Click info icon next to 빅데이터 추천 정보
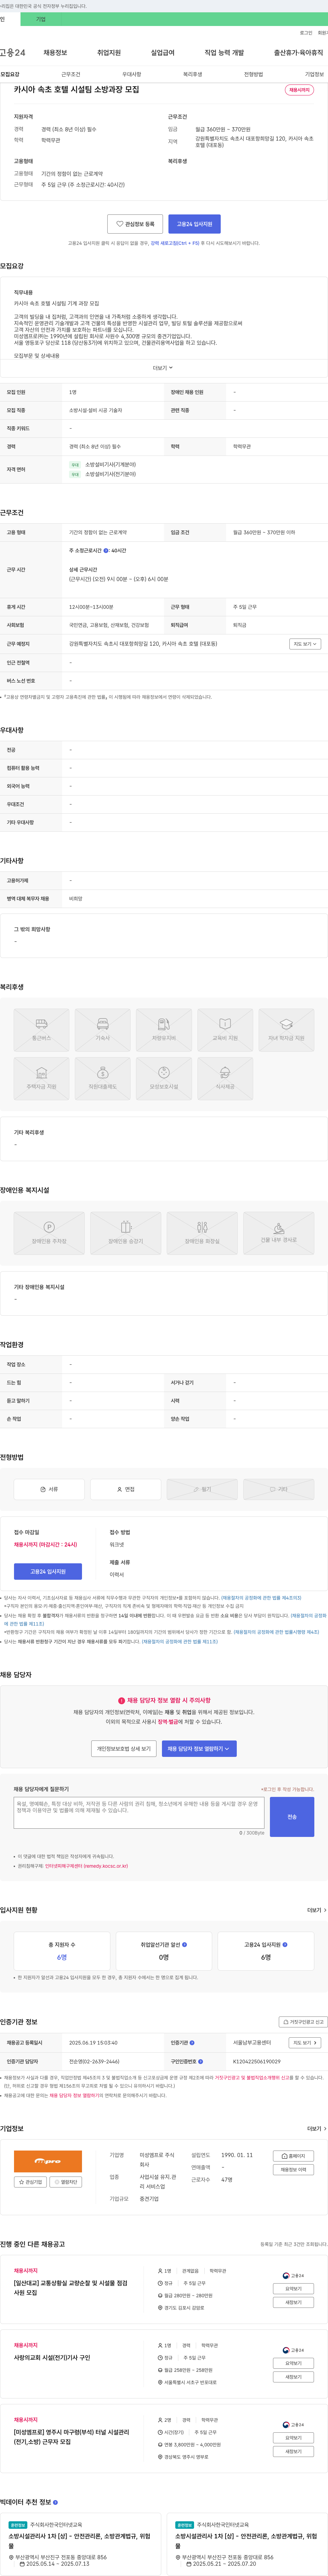 [x=55, y=2502]
